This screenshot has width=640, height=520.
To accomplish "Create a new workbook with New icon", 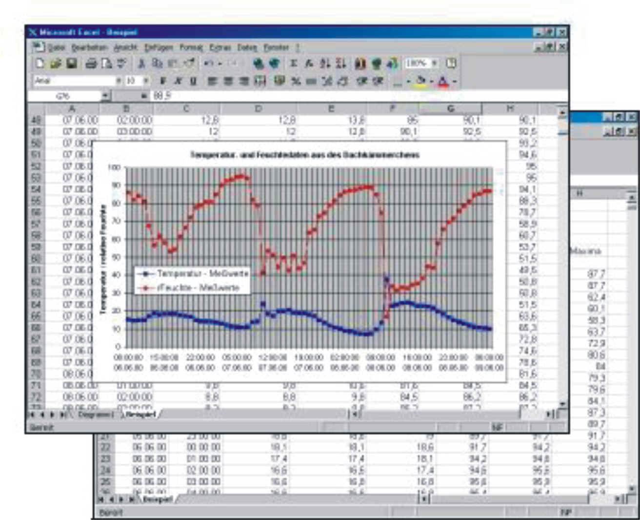I will click(x=40, y=63).
